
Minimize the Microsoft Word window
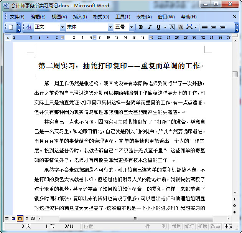tap(206, 4)
